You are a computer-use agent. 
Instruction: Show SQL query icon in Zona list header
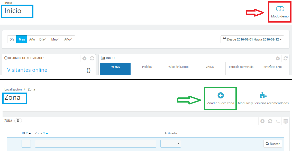click(278, 121)
